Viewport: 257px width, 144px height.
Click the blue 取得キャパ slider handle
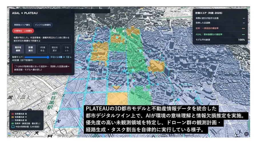pos(48,57)
